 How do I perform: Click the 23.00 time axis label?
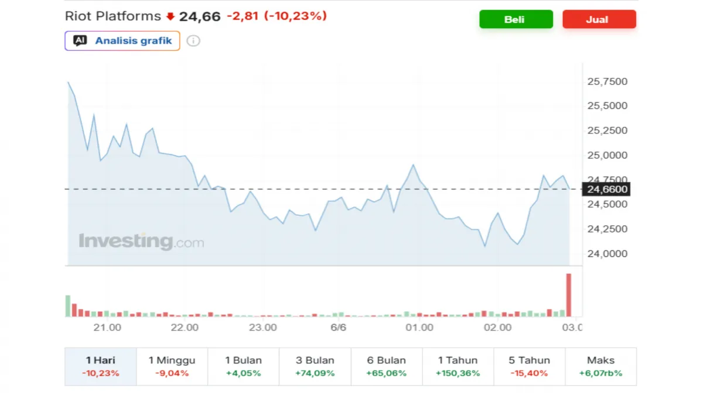coord(262,328)
